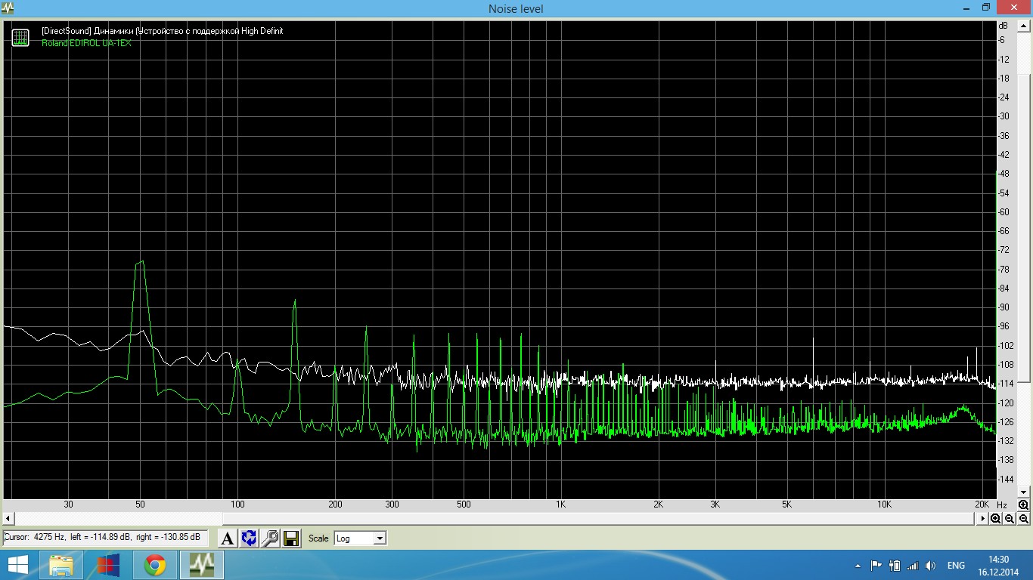
Task: Zoom in horizontally using magnifier next to scrollbar arrow
Action: pos(995,519)
